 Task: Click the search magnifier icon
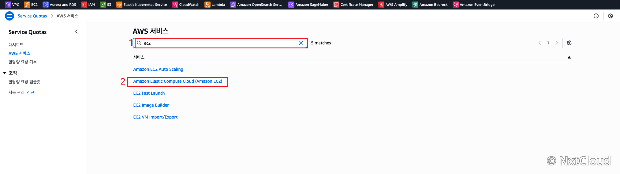[139, 43]
